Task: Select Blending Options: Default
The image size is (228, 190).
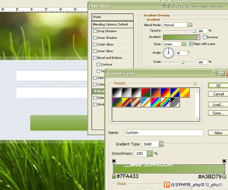Action: (x=112, y=24)
